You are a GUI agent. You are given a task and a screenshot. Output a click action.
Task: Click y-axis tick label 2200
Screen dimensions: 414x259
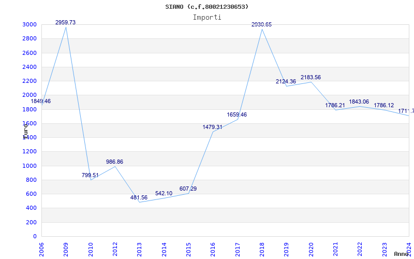[29, 81]
